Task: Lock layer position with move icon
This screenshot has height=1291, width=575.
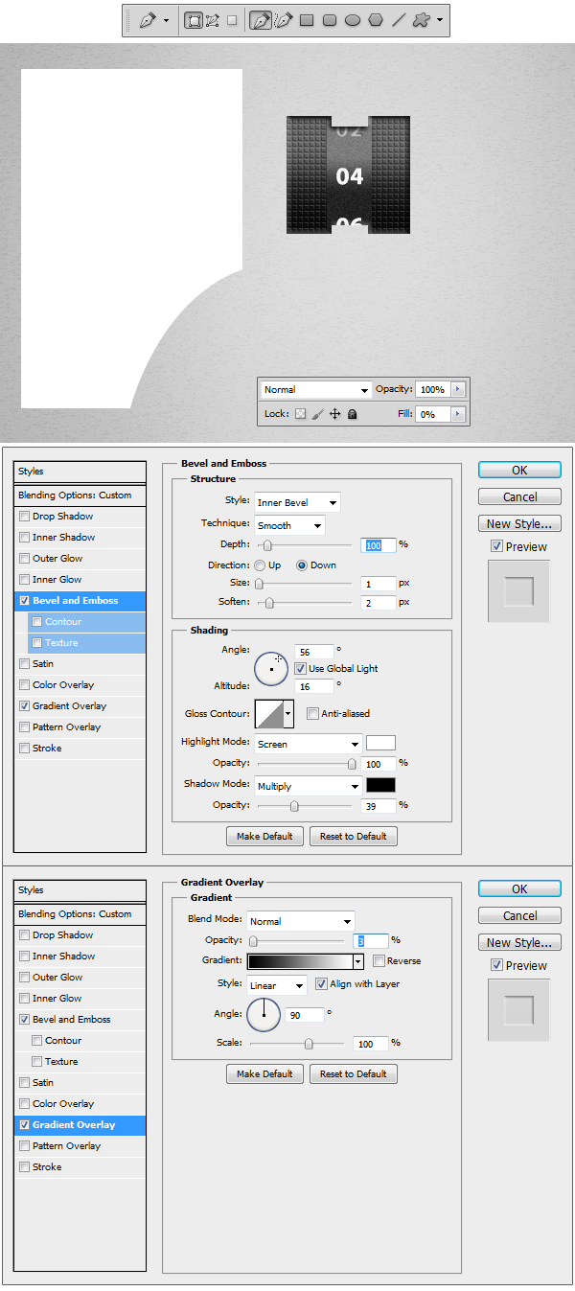Action: 335,414
